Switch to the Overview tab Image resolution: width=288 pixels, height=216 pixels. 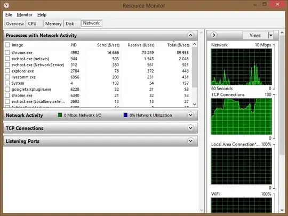click(15, 23)
